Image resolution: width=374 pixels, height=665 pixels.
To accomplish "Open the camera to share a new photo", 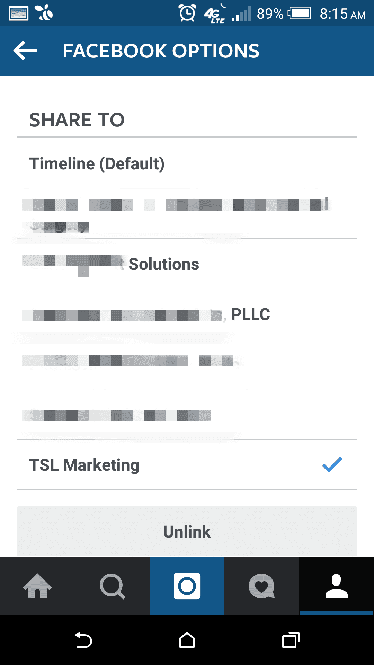I will coord(187,586).
